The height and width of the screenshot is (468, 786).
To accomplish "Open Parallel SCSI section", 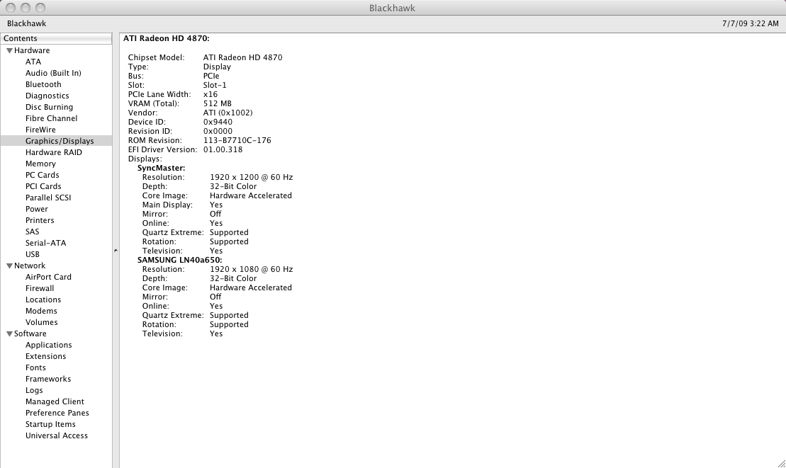I will pos(48,198).
